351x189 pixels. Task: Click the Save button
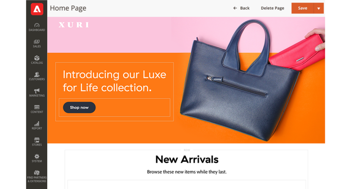pyautogui.click(x=303, y=8)
